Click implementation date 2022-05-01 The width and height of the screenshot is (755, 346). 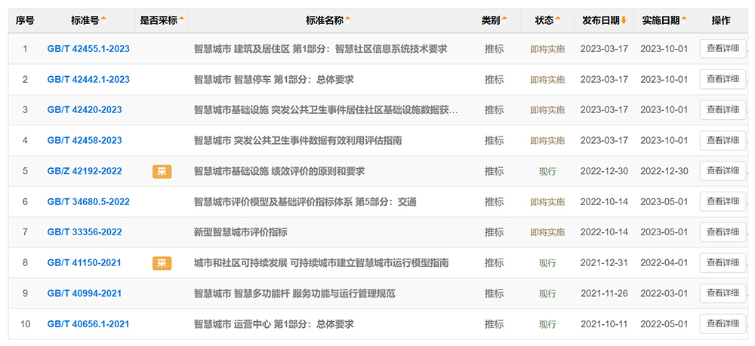pos(664,324)
